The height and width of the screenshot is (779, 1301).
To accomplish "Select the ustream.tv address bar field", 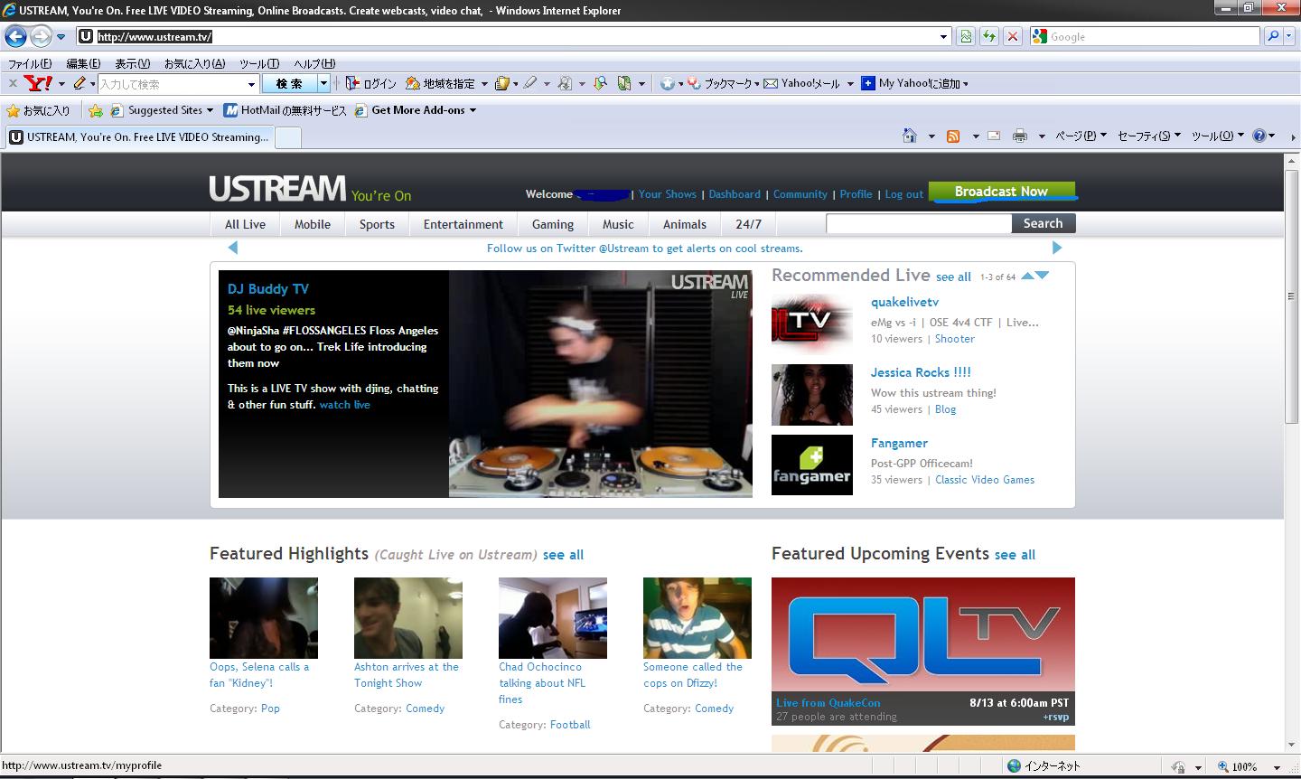I will pyautogui.click(x=515, y=37).
